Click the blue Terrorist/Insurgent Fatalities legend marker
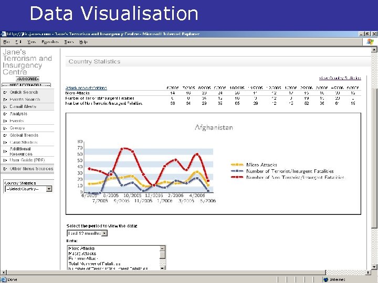 pos(237,171)
